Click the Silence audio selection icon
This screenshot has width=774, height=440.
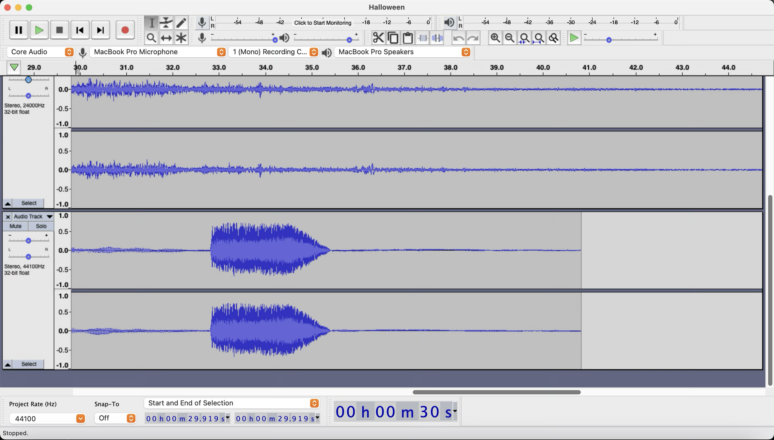(x=437, y=38)
